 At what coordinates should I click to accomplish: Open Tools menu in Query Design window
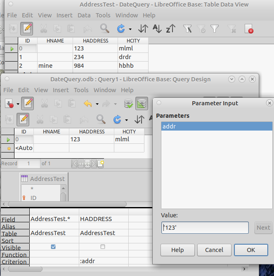81,90
